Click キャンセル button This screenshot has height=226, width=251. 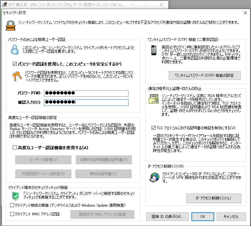[231, 217]
